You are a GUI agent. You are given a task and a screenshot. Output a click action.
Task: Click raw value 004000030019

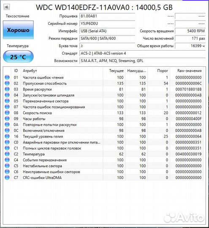coord(188,154)
